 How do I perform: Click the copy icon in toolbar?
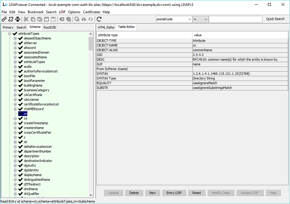pos(33,19)
